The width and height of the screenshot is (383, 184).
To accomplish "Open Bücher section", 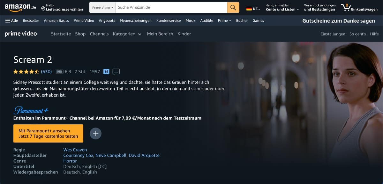I will [x=242, y=20].
